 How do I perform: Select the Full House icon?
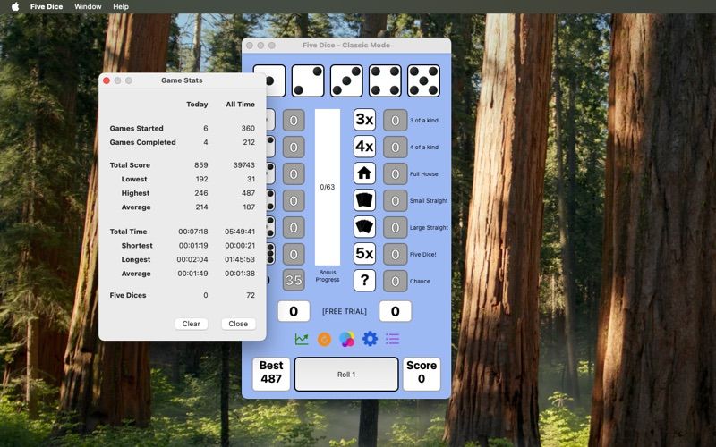coord(364,173)
